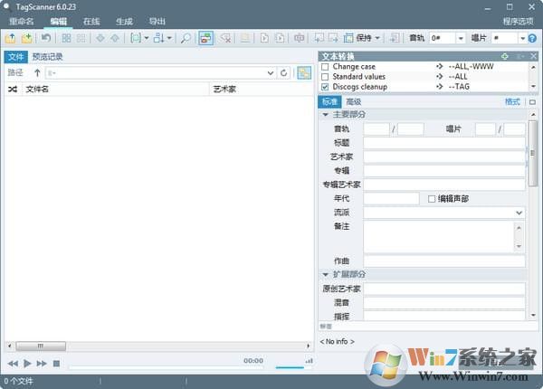Click the copy tag icon in toolbar
This screenshot has width=543, height=389.
point(319,38)
